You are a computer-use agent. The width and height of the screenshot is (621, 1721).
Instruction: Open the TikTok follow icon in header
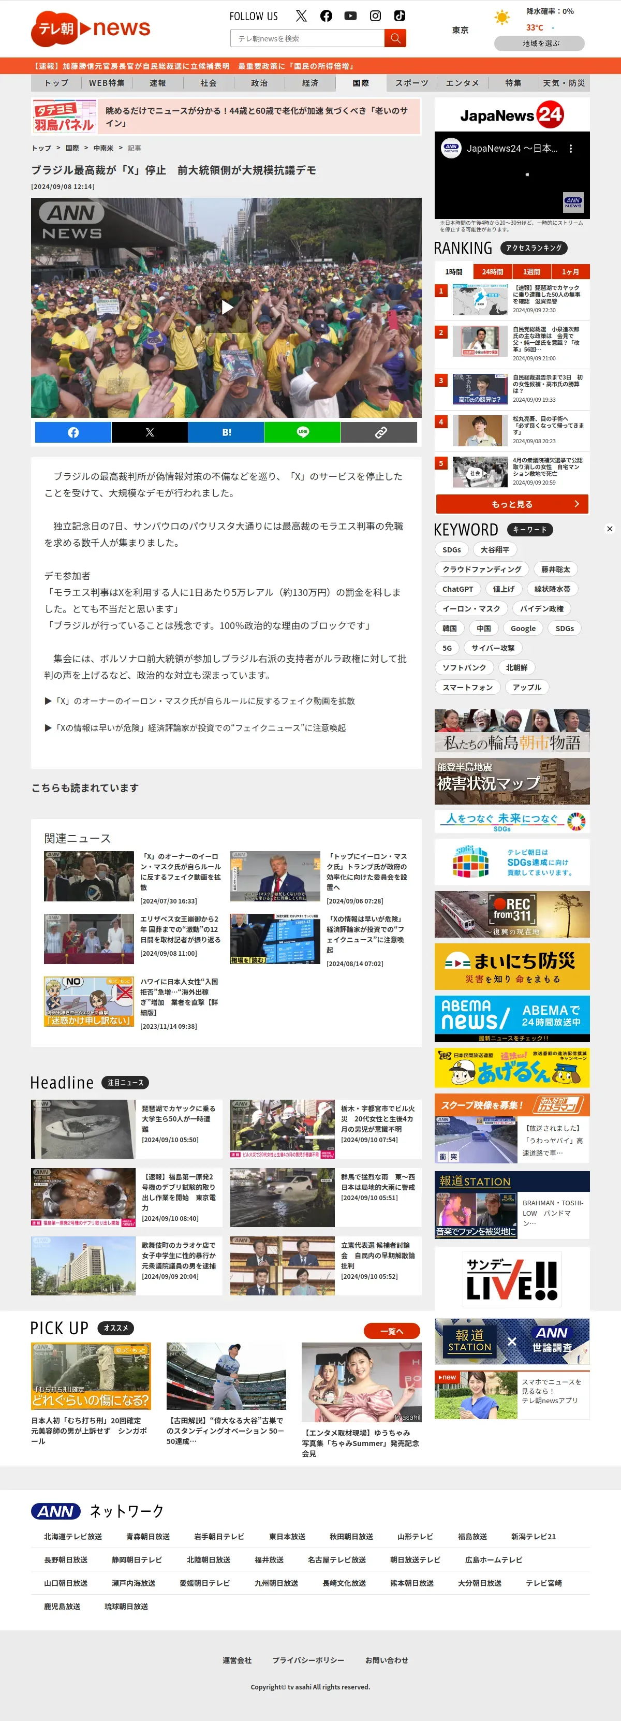[400, 16]
